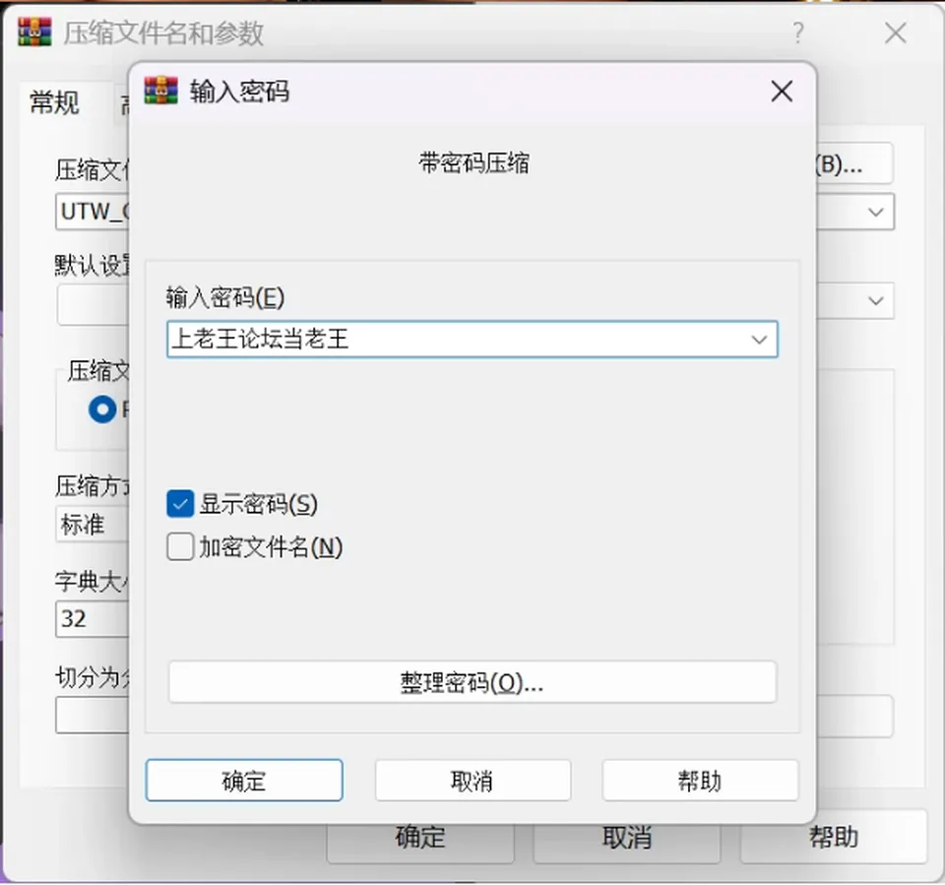The height and width of the screenshot is (885, 945).
Task: Open the archive name dropdown in the back window
Action: click(876, 212)
